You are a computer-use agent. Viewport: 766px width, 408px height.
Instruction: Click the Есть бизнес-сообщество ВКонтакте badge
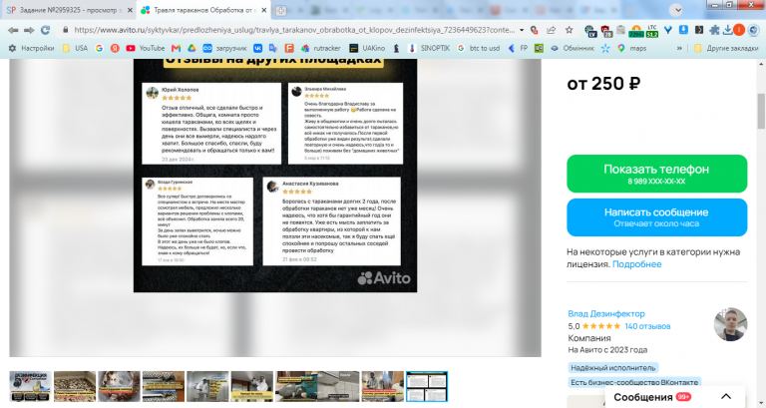pyautogui.click(x=634, y=382)
